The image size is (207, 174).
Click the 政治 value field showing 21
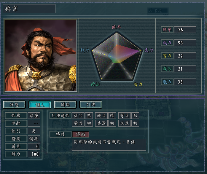[185, 69]
